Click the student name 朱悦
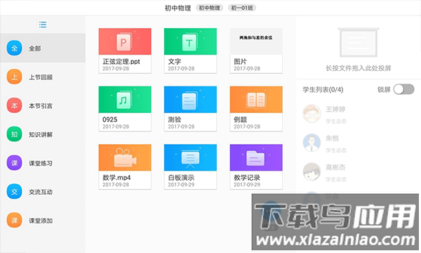This screenshot has width=421, height=253. (x=333, y=138)
